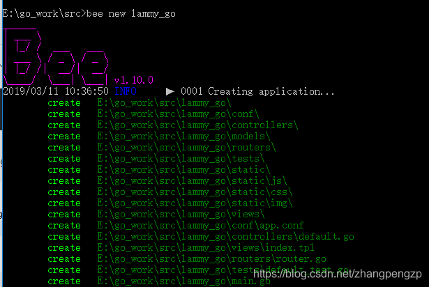Click the command 'bee new lammy_go'
The height and width of the screenshot is (287, 429).
click(130, 14)
